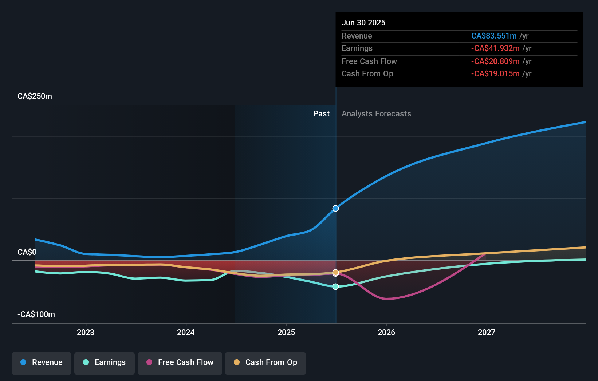
Task: Click the 2026 axis label on the timeline
Action: pos(387,332)
